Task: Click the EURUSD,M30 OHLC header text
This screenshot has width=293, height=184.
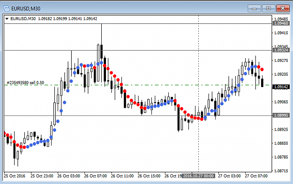Action: pyautogui.click(x=54, y=19)
